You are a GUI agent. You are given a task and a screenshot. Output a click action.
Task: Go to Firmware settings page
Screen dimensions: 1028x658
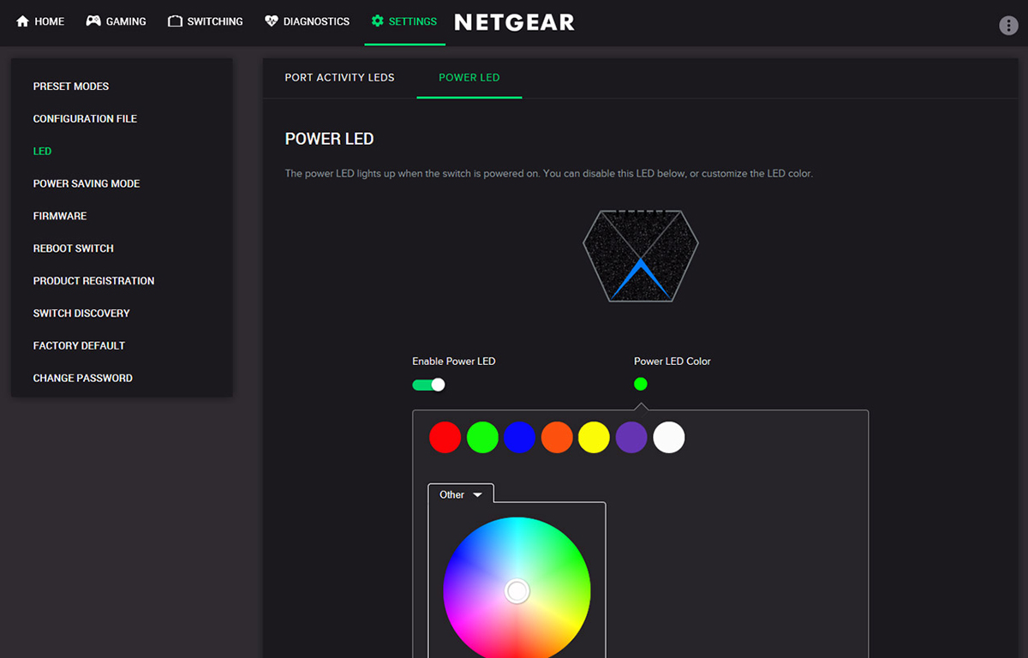pos(60,216)
